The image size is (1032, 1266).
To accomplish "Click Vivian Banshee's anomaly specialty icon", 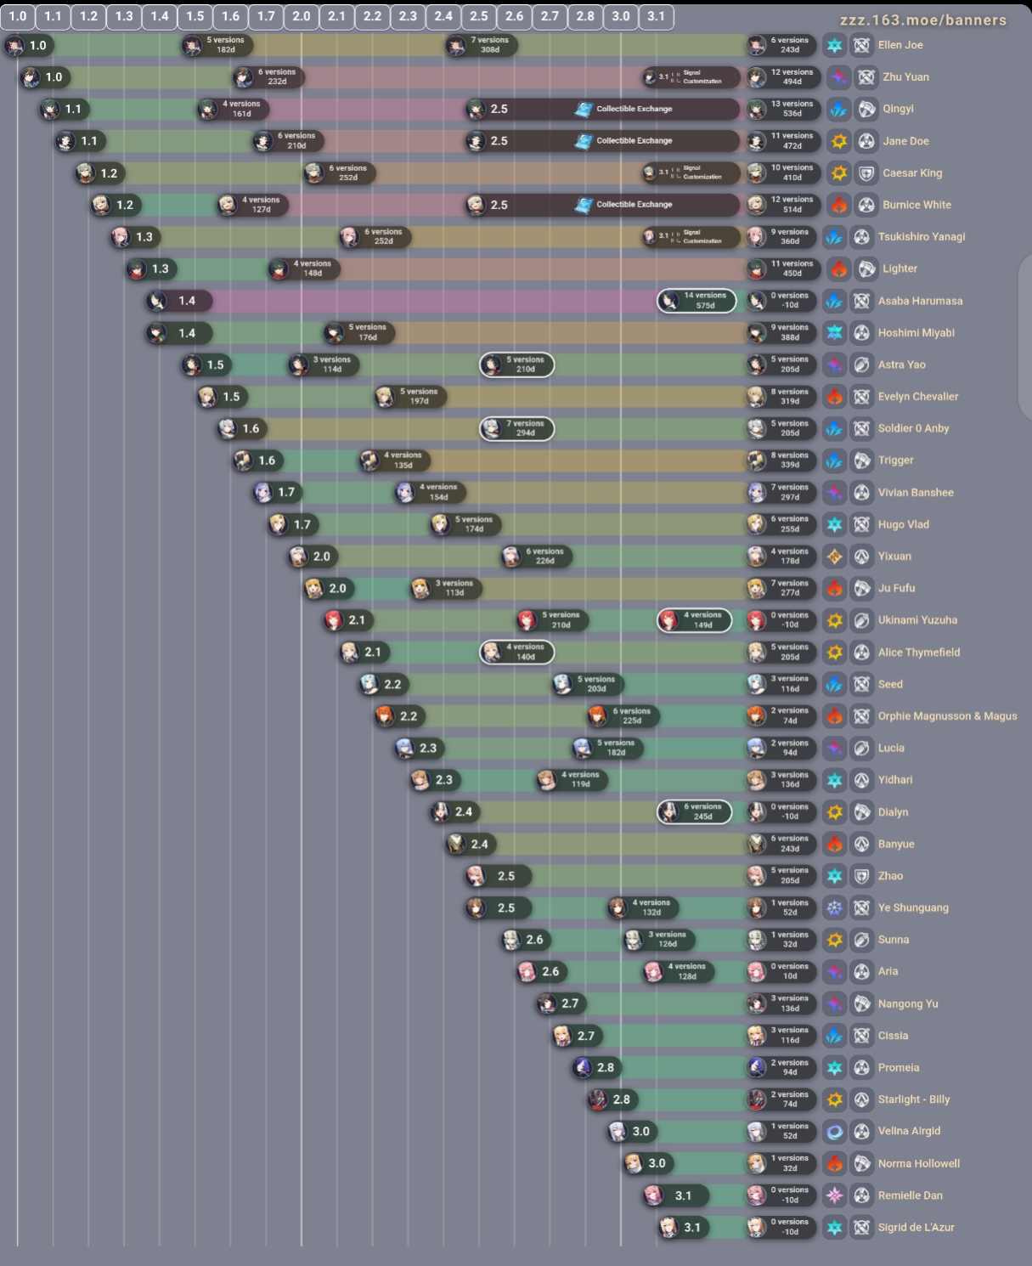I will (862, 493).
